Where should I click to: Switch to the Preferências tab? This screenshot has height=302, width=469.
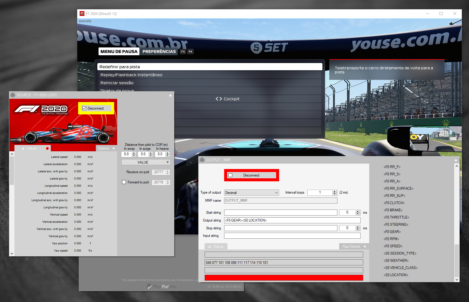159,51
